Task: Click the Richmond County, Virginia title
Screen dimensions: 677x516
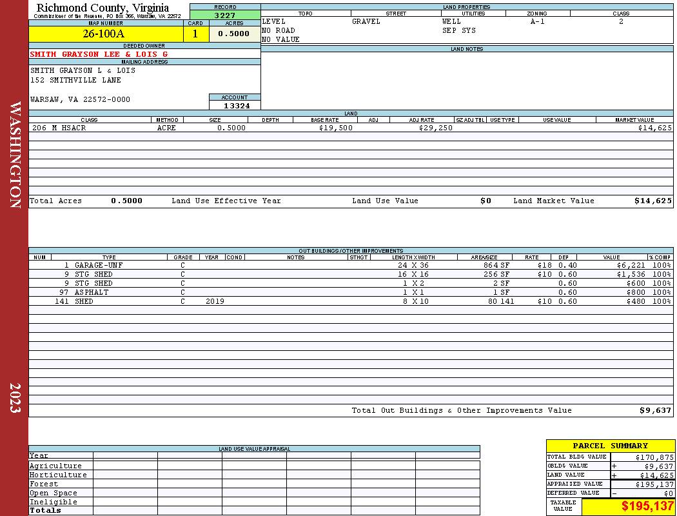Action: click(x=103, y=8)
